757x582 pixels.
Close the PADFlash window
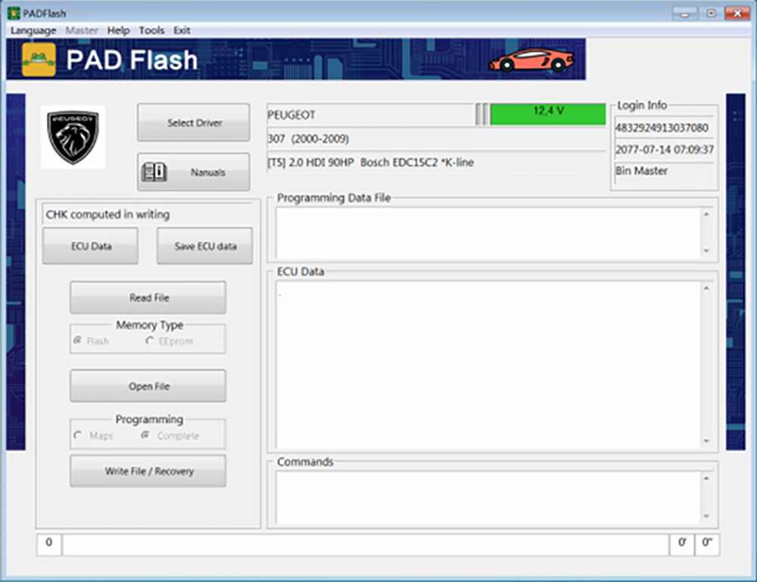coord(737,14)
